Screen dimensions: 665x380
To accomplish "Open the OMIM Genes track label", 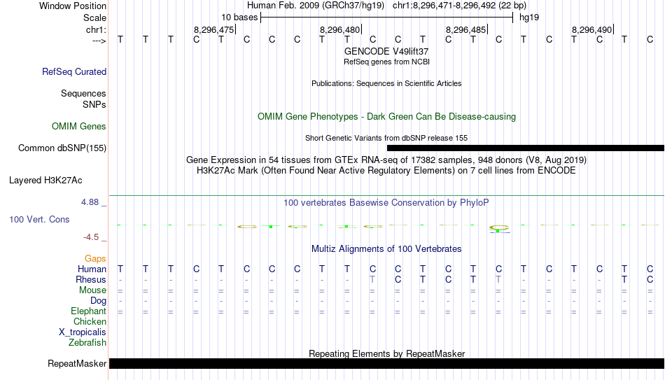I will point(78,127).
